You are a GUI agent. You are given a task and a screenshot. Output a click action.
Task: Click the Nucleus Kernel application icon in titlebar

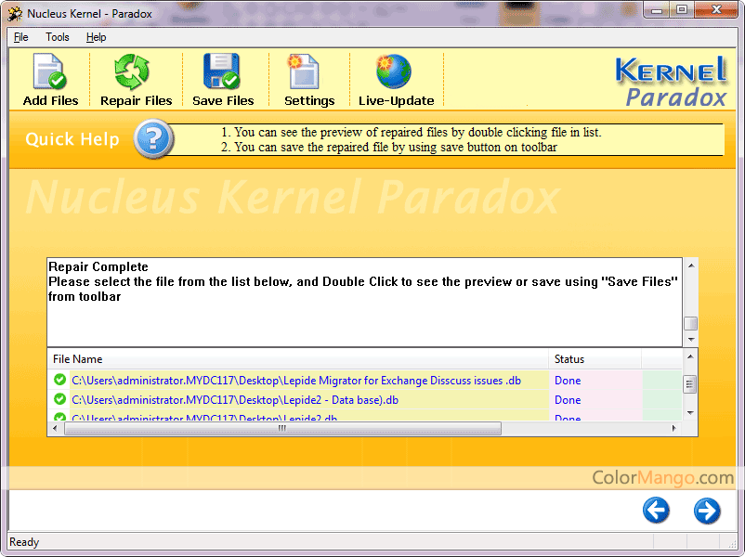click(13, 13)
